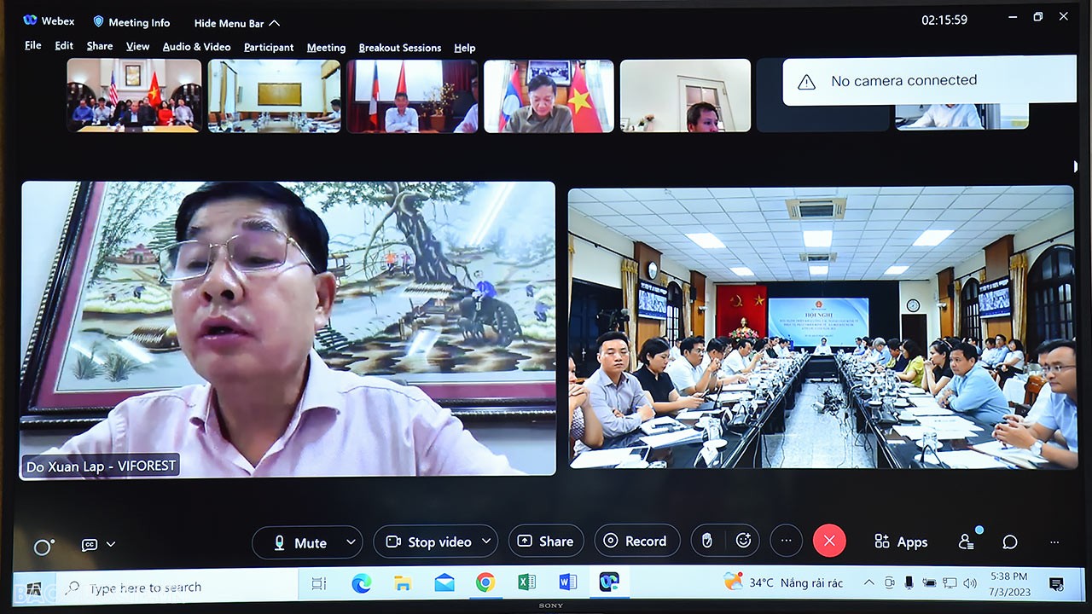Screen dimensions: 1092x614
Task: Select Do Xuan Lap's video thumbnail
Action: [x=288, y=327]
